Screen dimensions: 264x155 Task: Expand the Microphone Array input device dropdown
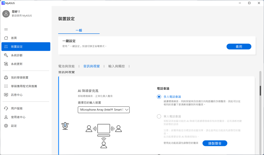click(x=104, y=110)
